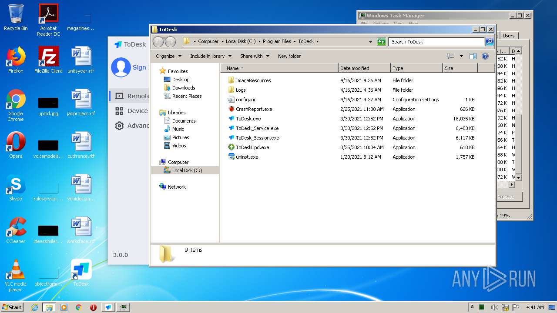Sort files by Date modified column
Screen dimensions: 557x313
coord(364,68)
